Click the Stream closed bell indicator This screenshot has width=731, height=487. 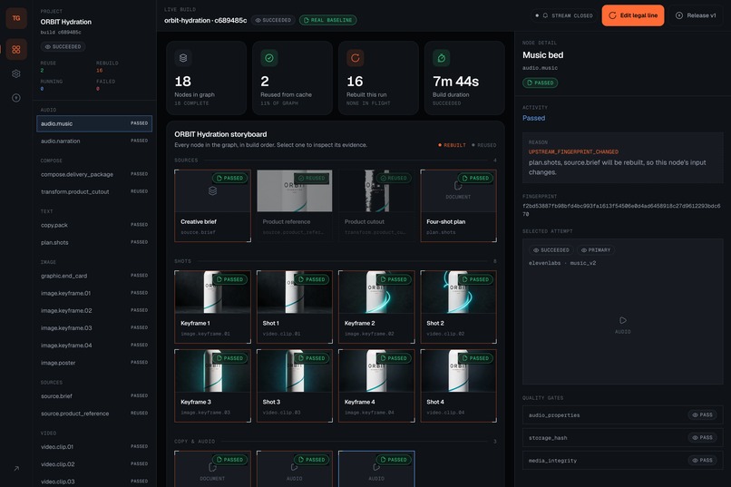564,15
